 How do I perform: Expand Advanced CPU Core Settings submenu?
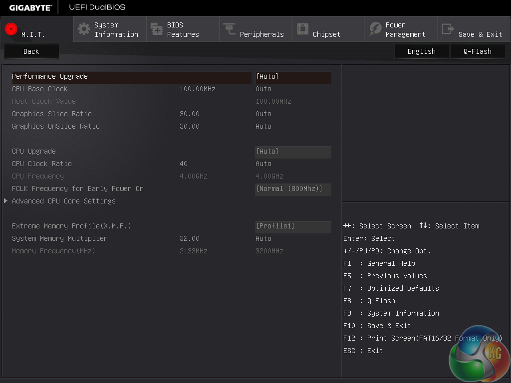click(63, 201)
